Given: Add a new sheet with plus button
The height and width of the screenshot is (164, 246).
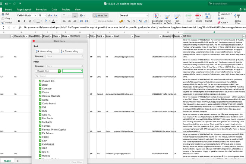Looking at the screenshot, I should click(x=18, y=161).
